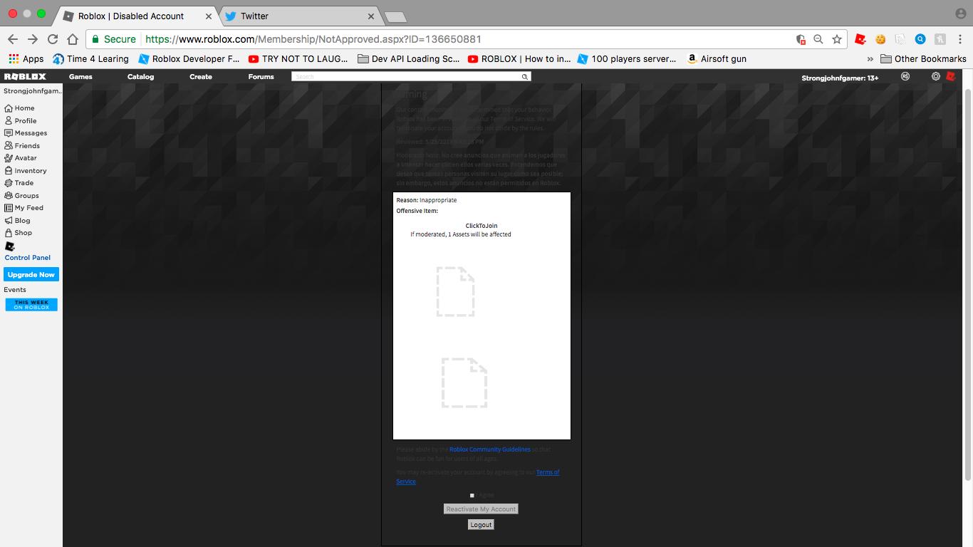Check the I Agree checkbox
973x547 pixels.
(472, 495)
